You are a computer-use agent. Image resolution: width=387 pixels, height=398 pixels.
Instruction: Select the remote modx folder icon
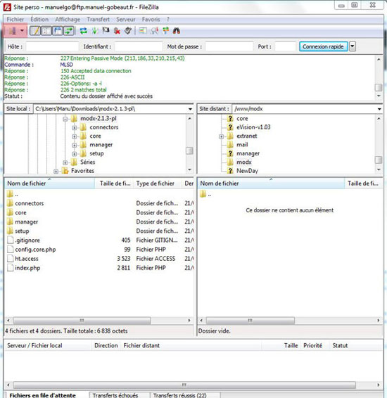click(x=230, y=162)
